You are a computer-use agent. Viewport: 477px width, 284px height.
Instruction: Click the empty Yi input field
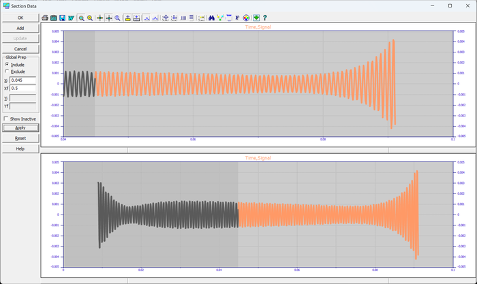22,98
